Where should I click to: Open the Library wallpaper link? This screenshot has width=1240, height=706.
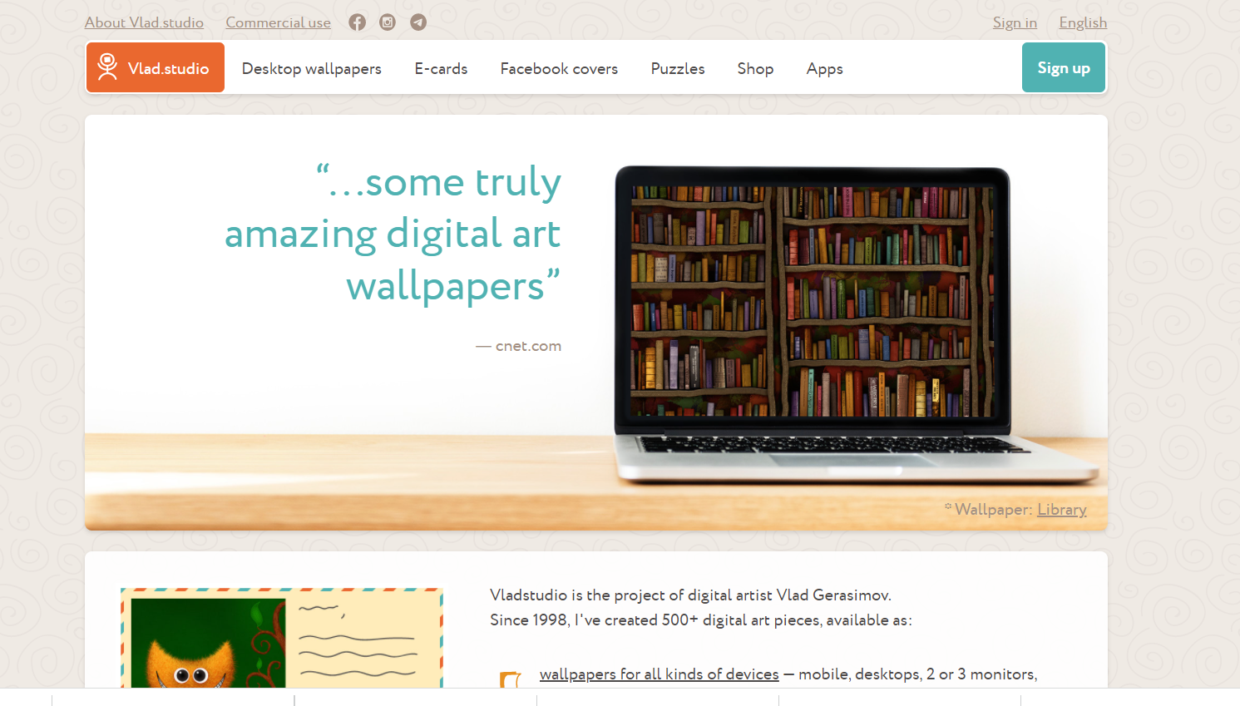click(1062, 509)
